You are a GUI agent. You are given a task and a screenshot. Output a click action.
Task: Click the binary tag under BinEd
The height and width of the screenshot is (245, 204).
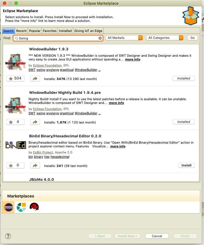tap(39, 157)
